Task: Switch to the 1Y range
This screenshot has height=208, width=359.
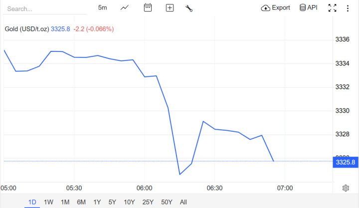Action: click(97, 202)
